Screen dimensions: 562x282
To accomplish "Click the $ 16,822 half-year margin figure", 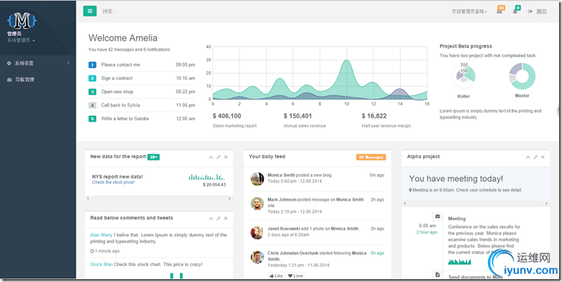I will [374, 116].
